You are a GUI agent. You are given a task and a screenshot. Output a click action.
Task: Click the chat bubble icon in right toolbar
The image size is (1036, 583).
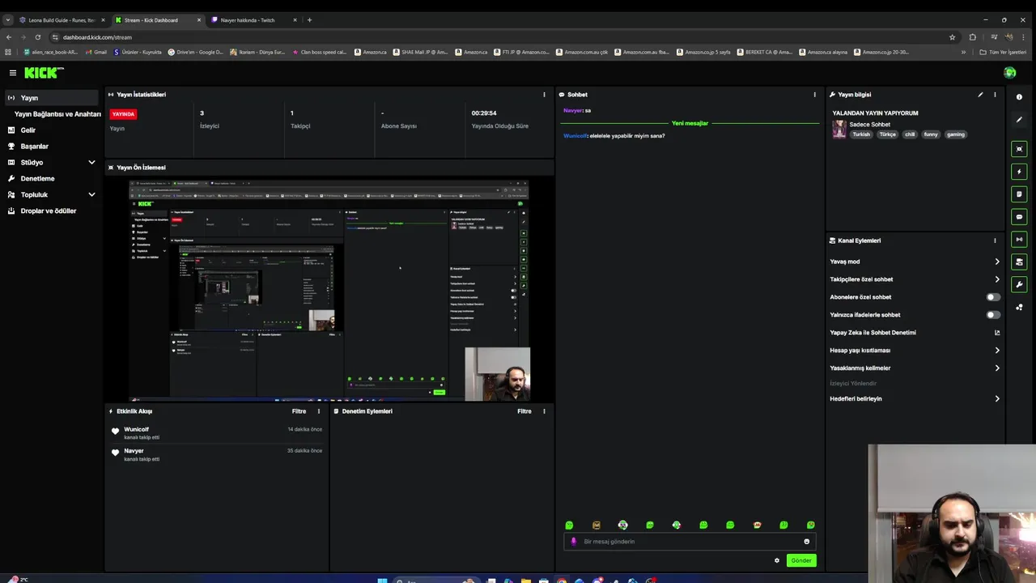[1019, 217]
